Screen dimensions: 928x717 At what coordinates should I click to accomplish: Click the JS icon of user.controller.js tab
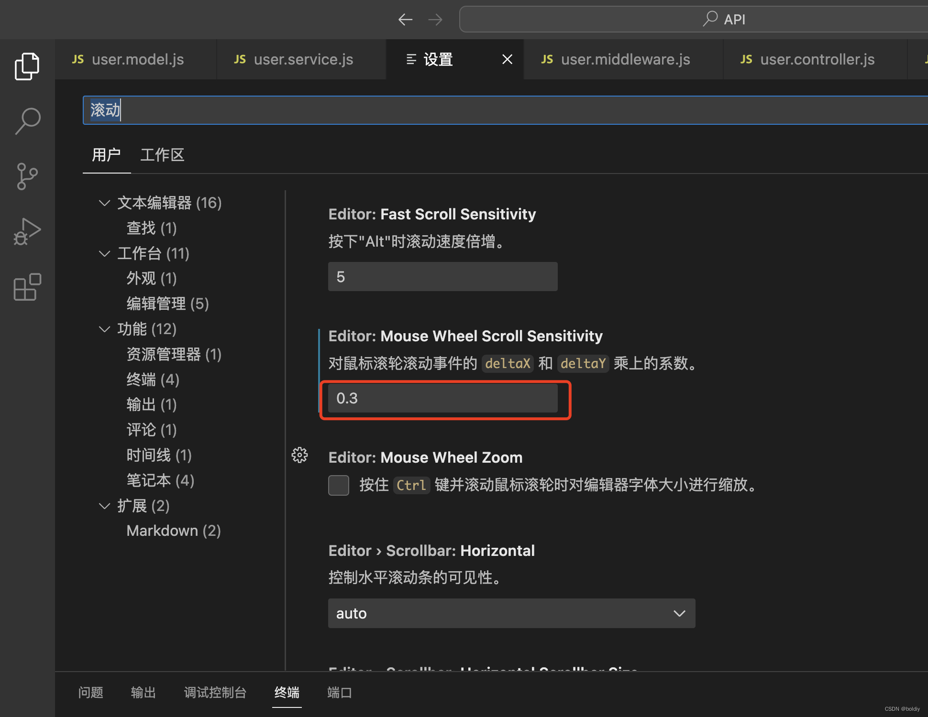746,59
